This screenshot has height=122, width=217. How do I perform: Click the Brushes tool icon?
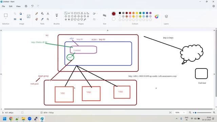[x=57, y=15]
